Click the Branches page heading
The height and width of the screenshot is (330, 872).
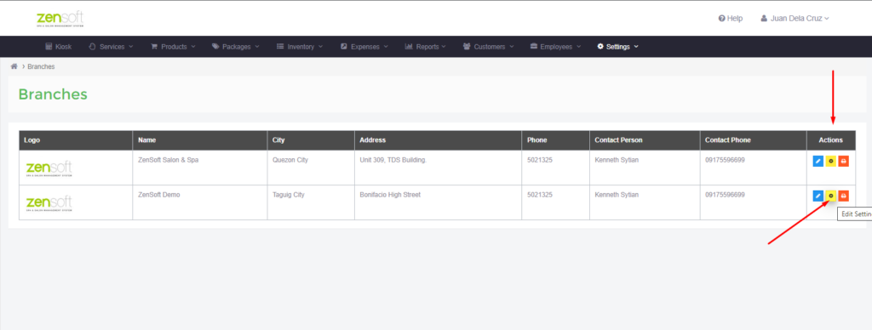coord(53,94)
